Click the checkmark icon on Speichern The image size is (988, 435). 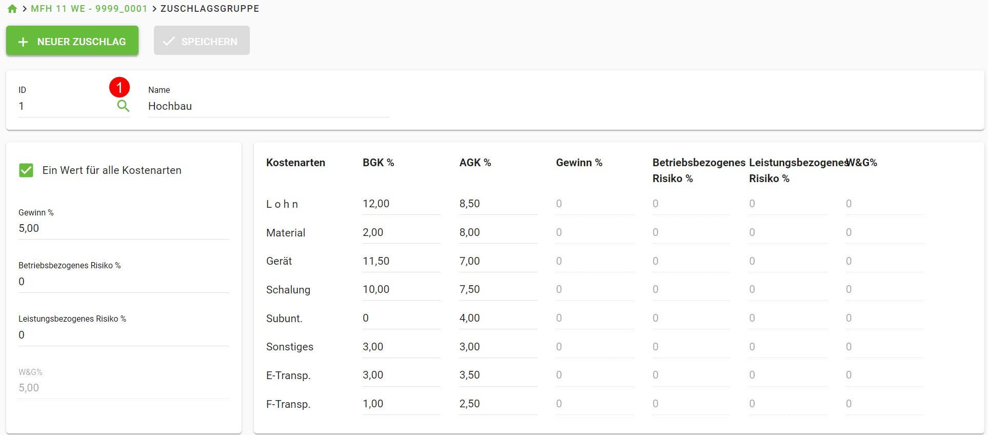[169, 42]
